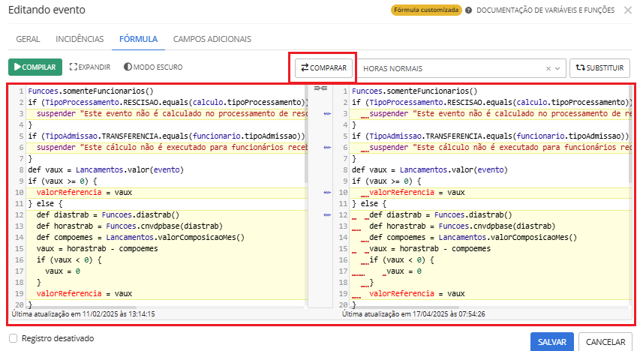Save the event with Salvar
Viewport: 643px width, 351px height.
[x=552, y=341]
